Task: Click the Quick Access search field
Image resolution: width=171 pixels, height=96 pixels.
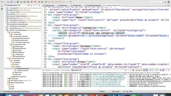Action: click(156, 2)
